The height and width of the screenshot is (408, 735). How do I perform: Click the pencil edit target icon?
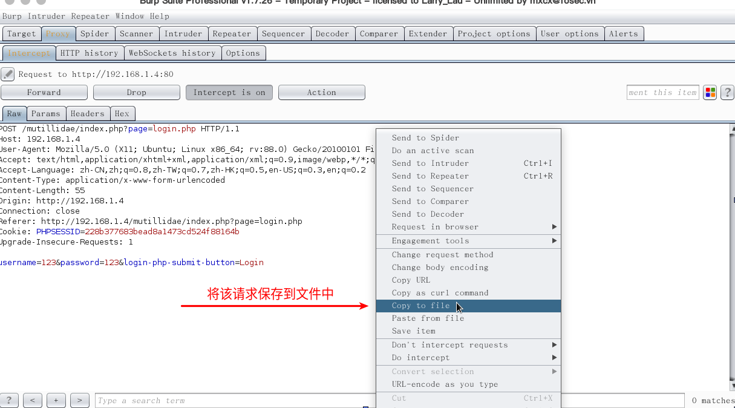tap(8, 74)
